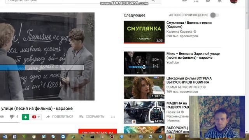Click the video title ending with караоке
249x140 pixels.
click(x=37, y=108)
